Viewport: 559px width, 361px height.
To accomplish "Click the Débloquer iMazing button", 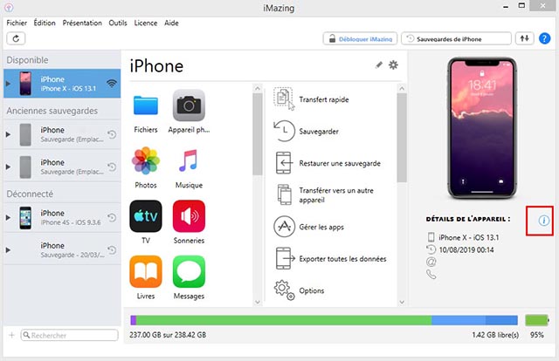I will point(360,38).
